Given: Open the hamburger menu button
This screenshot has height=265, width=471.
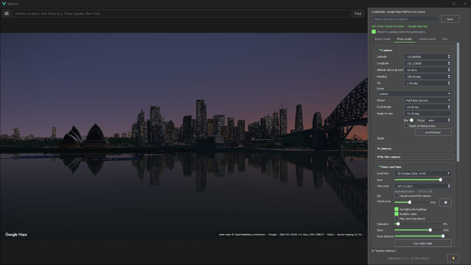Looking at the screenshot, I should (6, 14).
